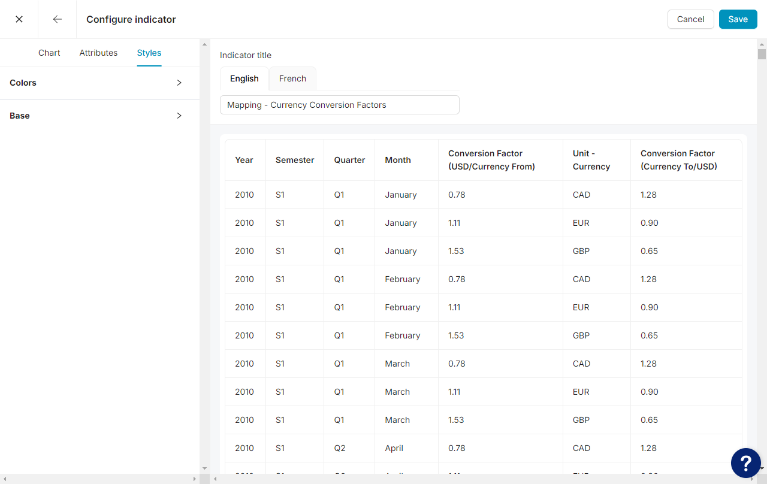
Task: Click the Conversion Factor (USD/Currency From) column header
Action: [491, 160]
